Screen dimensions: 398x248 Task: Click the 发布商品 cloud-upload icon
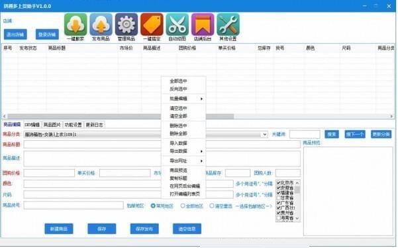coord(101,24)
